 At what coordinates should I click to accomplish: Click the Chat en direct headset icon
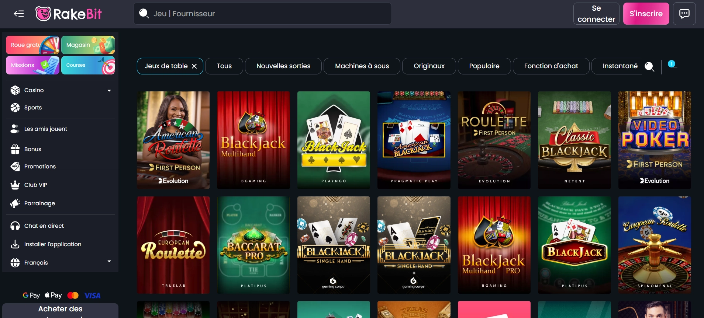pyautogui.click(x=15, y=226)
